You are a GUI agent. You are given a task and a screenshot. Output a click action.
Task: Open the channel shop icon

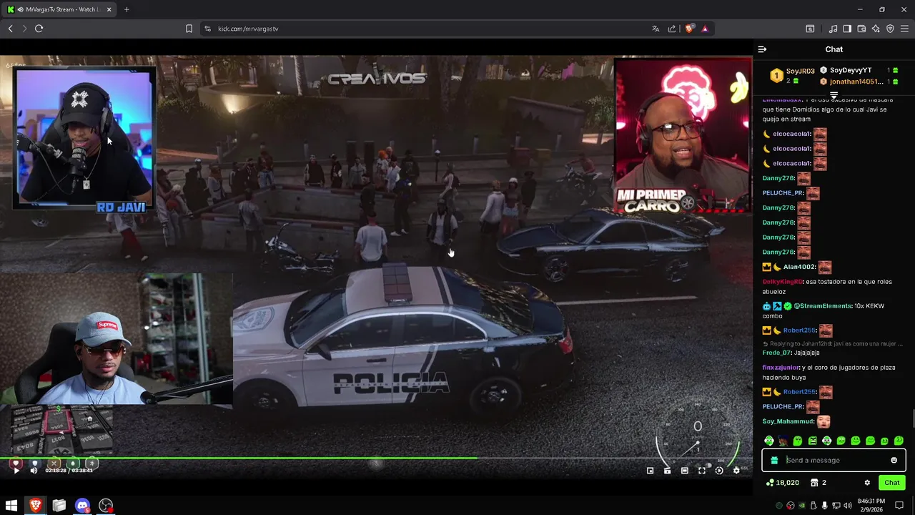[814, 483]
